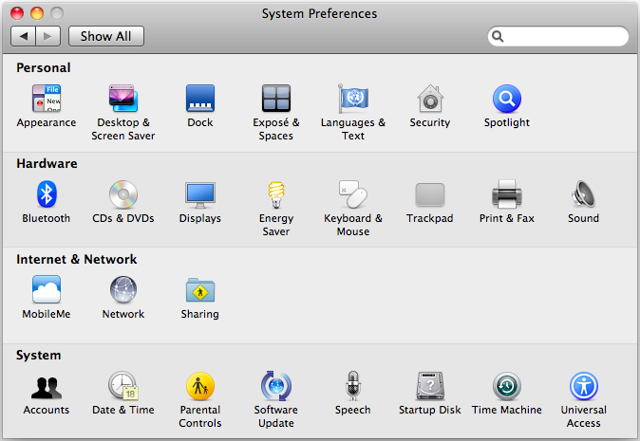The width and height of the screenshot is (640, 441).
Task: Select the Spotlight preferences icon
Action: 506,100
